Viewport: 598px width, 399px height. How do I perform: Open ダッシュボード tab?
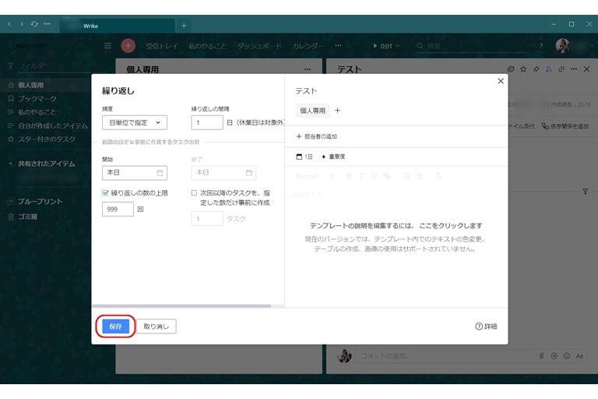point(259,46)
